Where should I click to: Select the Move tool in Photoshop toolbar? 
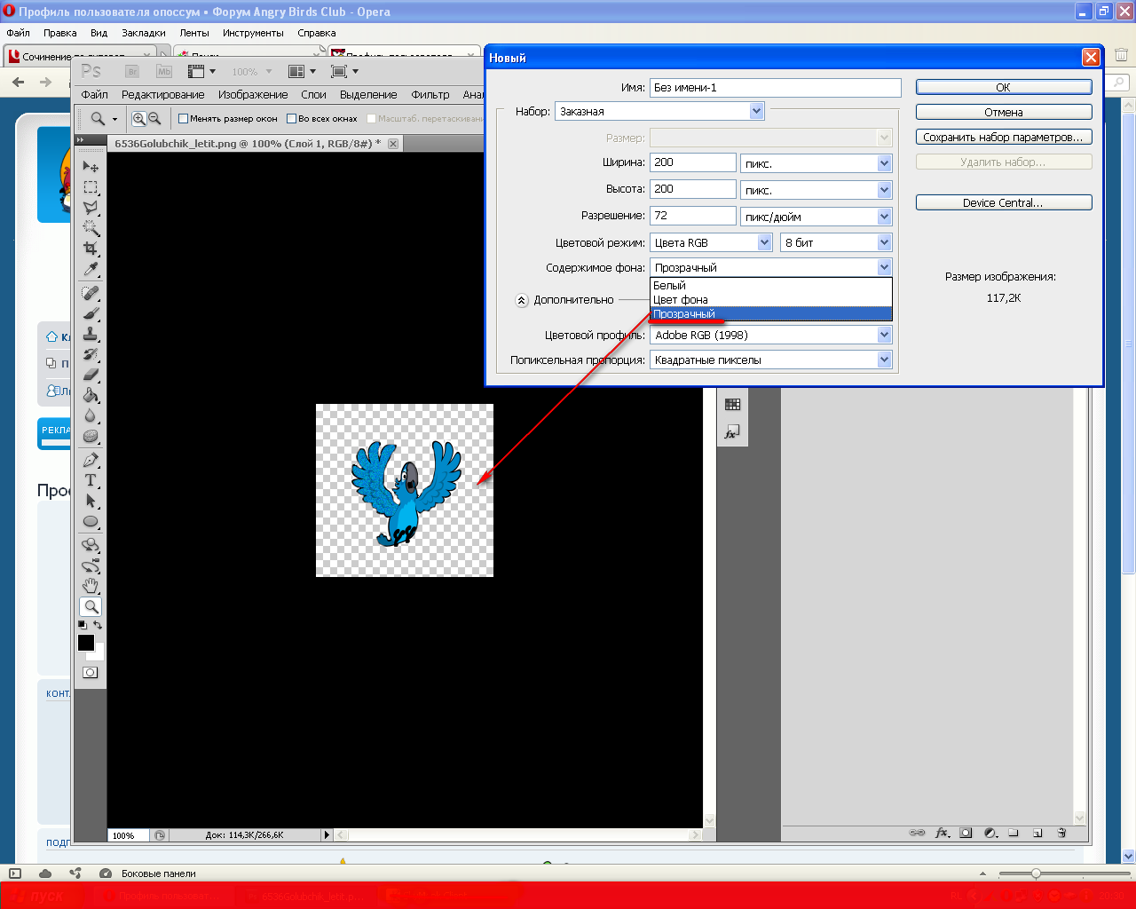click(x=91, y=166)
